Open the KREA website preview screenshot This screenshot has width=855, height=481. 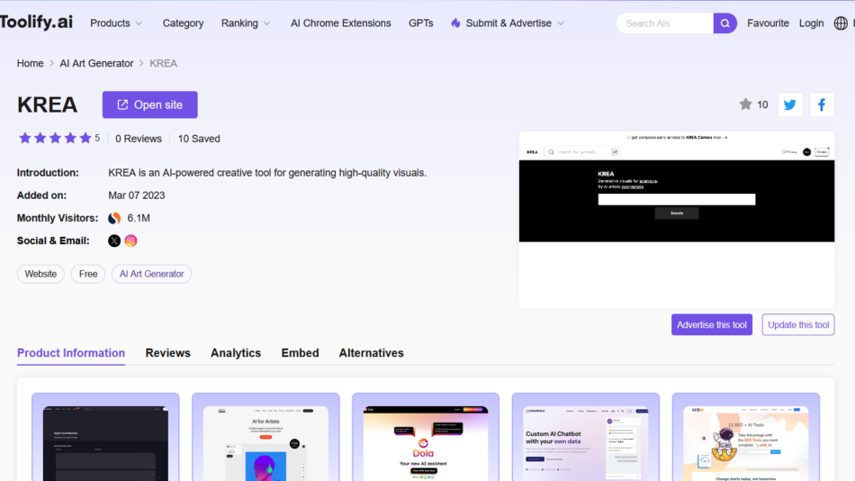(677, 220)
